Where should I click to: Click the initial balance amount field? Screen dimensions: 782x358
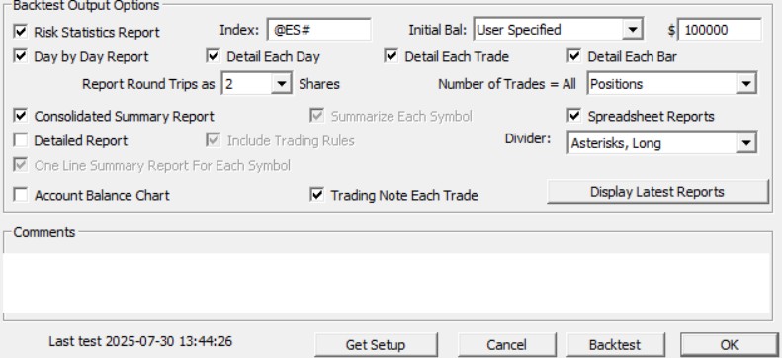coord(719,30)
